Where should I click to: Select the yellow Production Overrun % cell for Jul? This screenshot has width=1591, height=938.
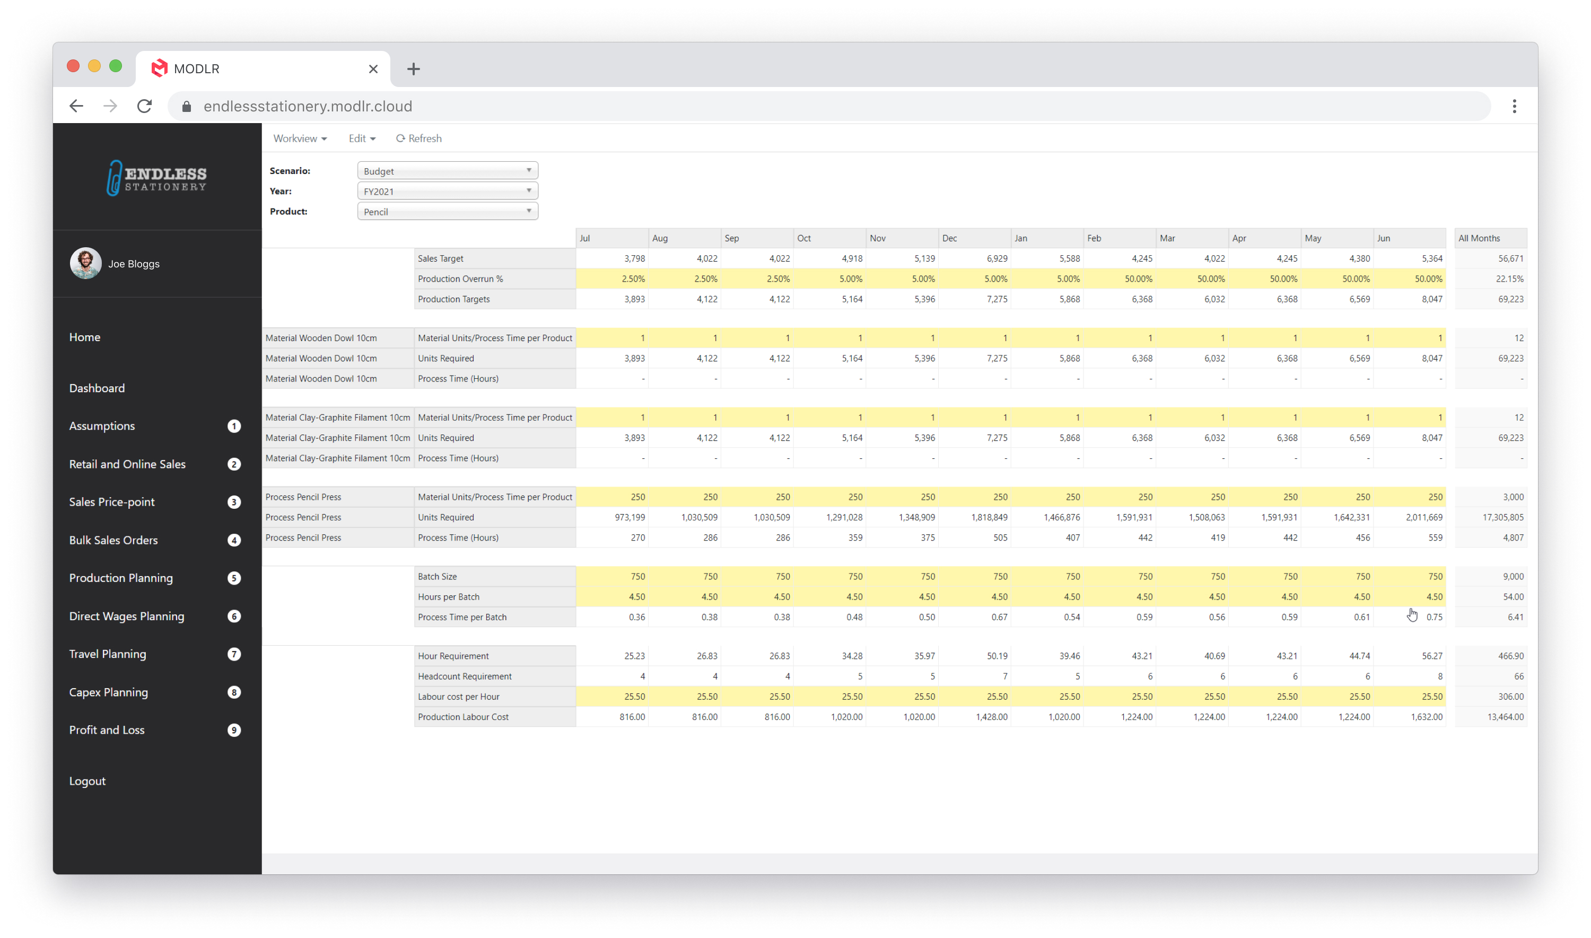(611, 278)
